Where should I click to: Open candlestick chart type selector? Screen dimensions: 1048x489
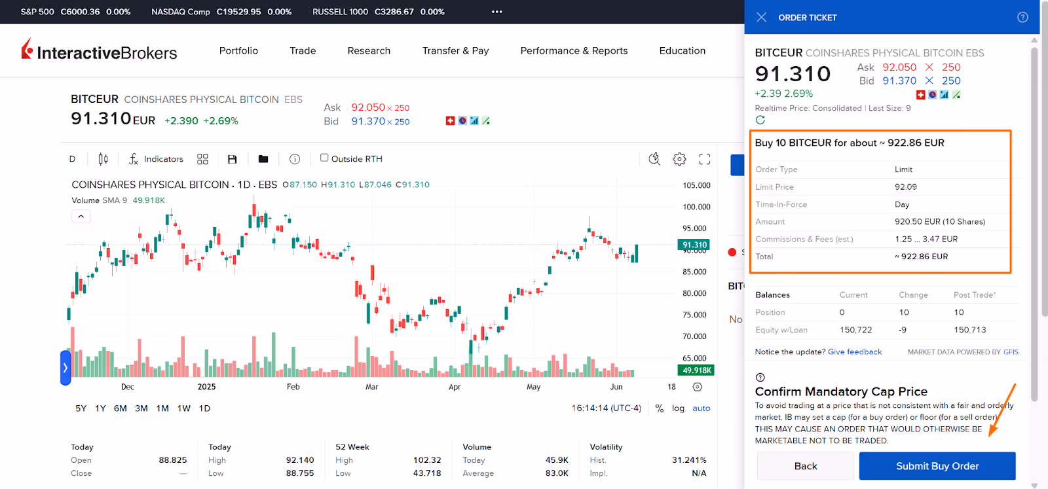103,159
